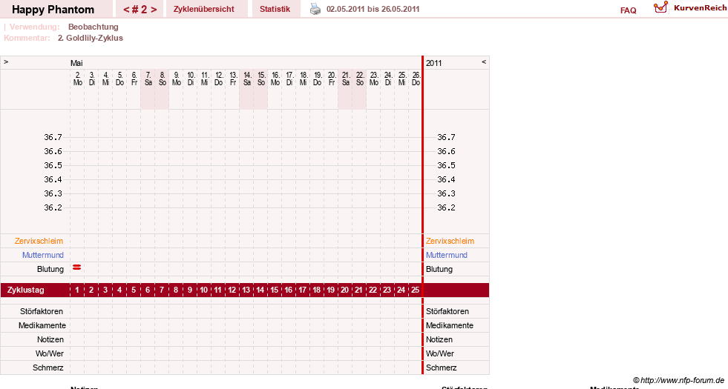Image resolution: width=728 pixels, height=389 pixels.
Task: Open the Zyklenübersicht tab
Action: click(204, 10)
